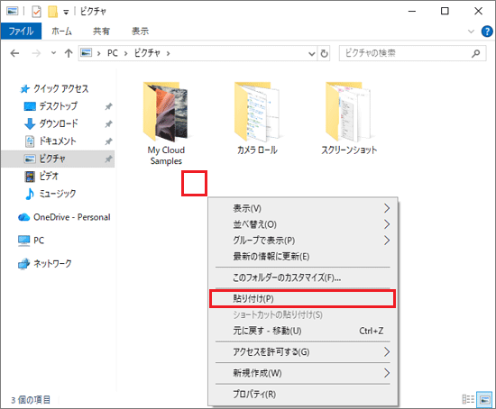Switch to details view icon in status bar
This screenshot has height=409, width=496.
pyautogui.click(x=468, y=399)
